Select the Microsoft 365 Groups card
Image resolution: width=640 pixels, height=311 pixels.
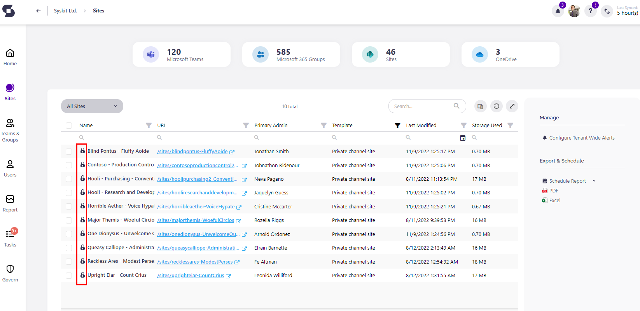[291, 54]
